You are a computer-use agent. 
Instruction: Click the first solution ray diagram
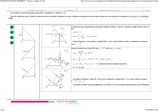[x=56, y=36]
